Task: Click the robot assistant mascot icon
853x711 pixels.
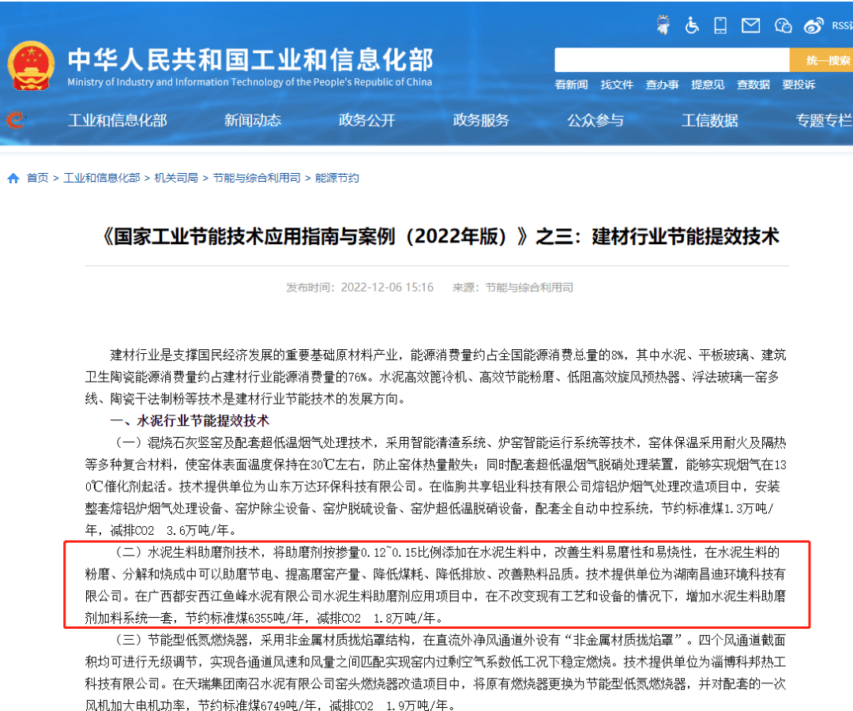Action: pos(663,25)
